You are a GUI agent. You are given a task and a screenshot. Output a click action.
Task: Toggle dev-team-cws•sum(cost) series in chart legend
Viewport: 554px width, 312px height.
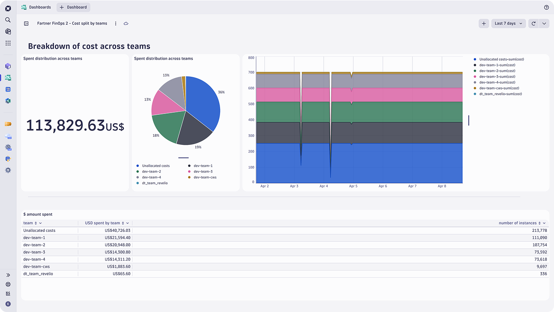click(x=496, y=88)
